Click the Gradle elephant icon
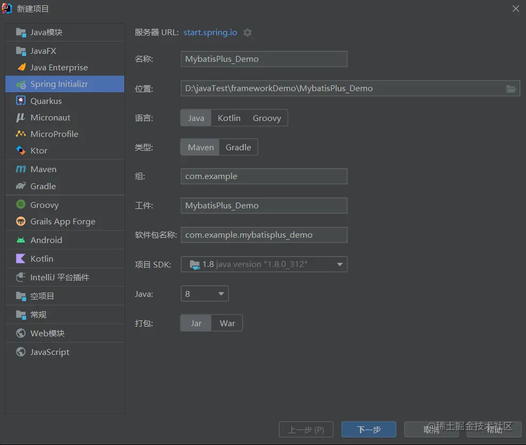This screenshot has width=526, height=445. (21, 186)
